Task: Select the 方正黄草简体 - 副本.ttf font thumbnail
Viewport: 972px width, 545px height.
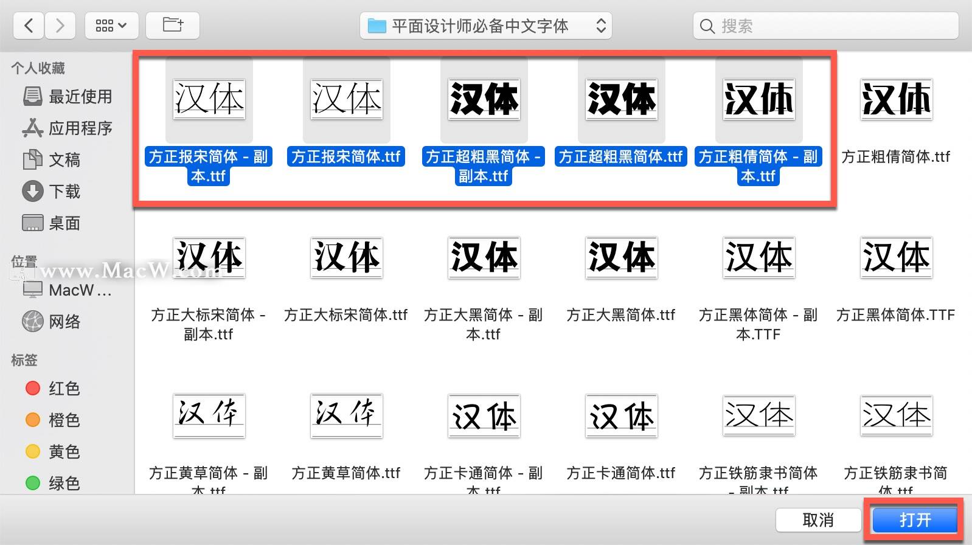Action: pyautogui.click(x=209, y=415)
